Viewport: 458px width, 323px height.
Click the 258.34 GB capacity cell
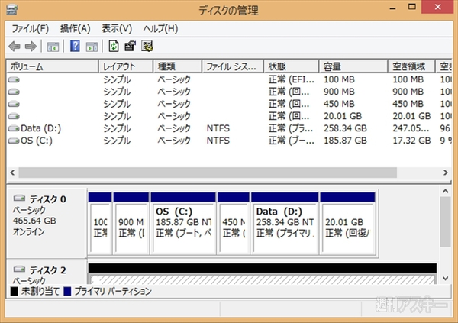(345, 128)
